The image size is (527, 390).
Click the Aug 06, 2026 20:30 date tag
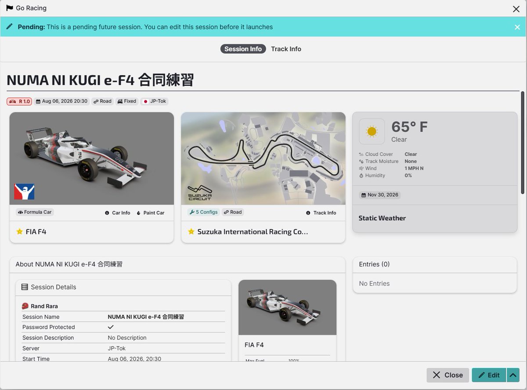61,101
